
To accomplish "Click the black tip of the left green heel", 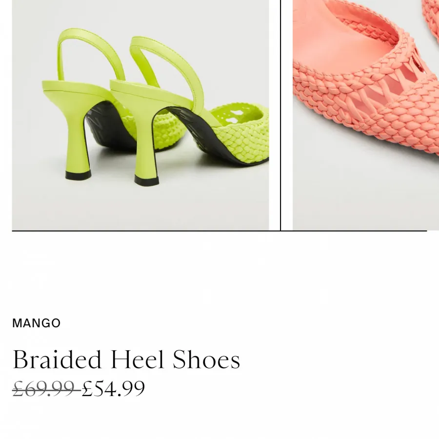I will tap(78, 175).
